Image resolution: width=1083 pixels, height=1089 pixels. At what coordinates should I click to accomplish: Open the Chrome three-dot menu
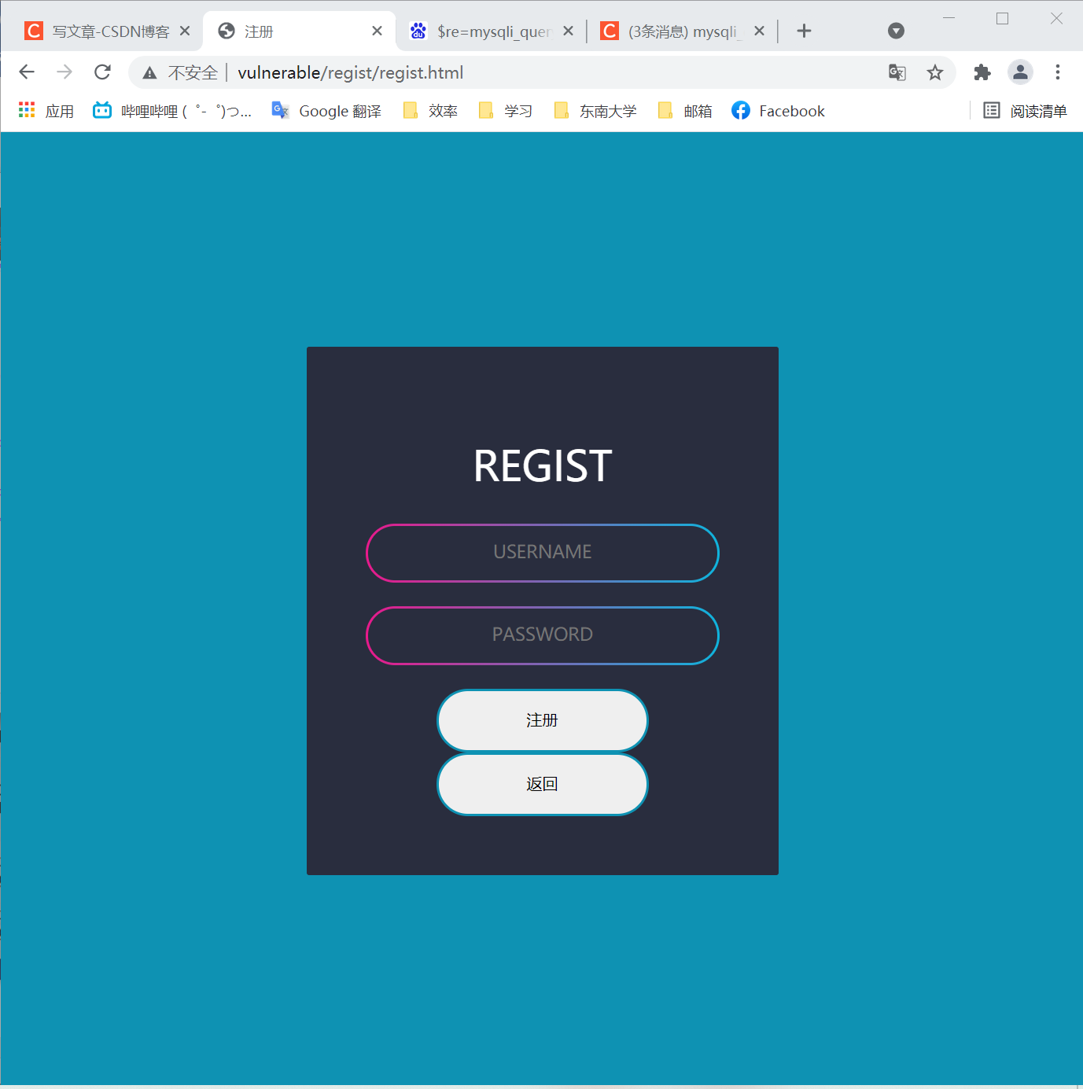coord(1058,72)
